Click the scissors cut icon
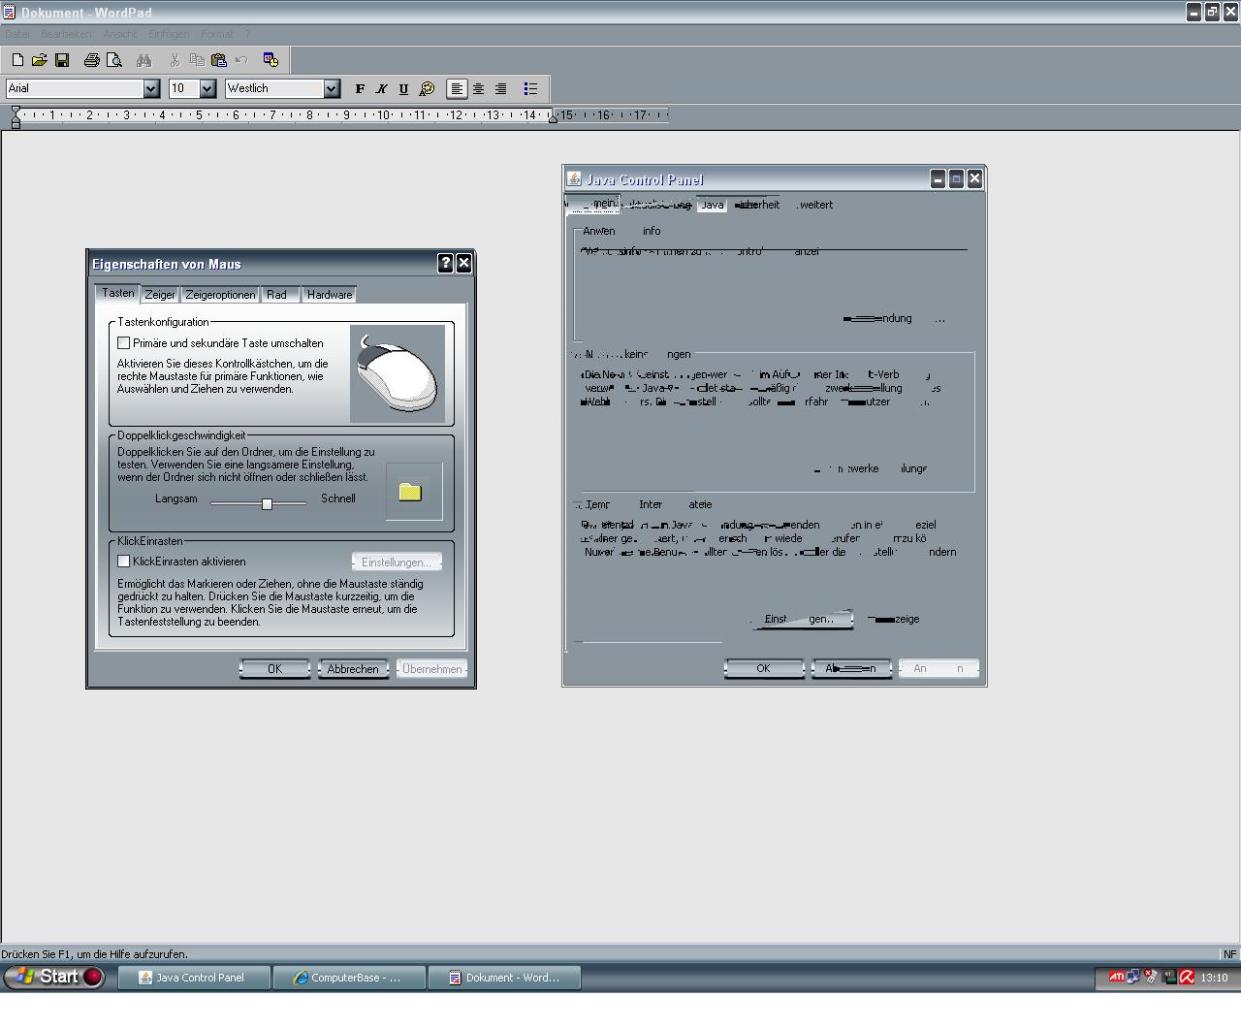 pos(175,60)
